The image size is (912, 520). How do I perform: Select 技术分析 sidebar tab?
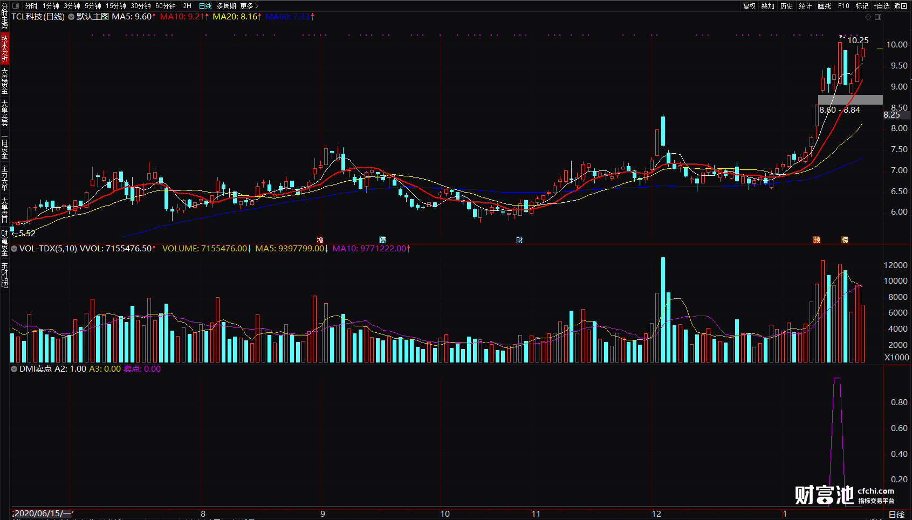pyautogui.click(x=4, y=48)
